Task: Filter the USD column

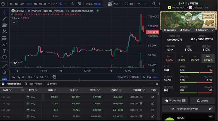Action: click(x=55, y=90)
